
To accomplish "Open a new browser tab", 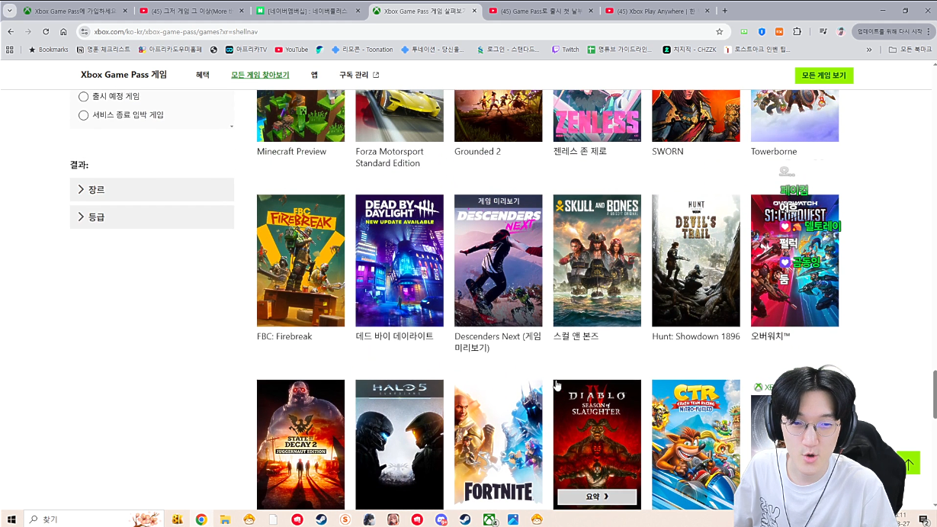I will [724, 11].
